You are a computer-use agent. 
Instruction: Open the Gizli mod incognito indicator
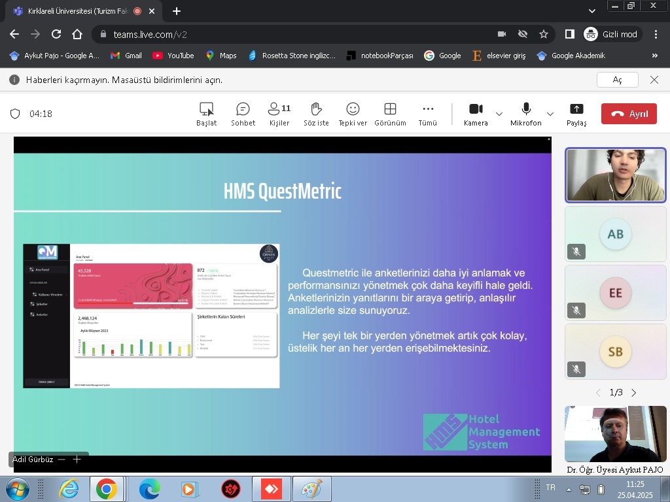click(x=612, y=34)
